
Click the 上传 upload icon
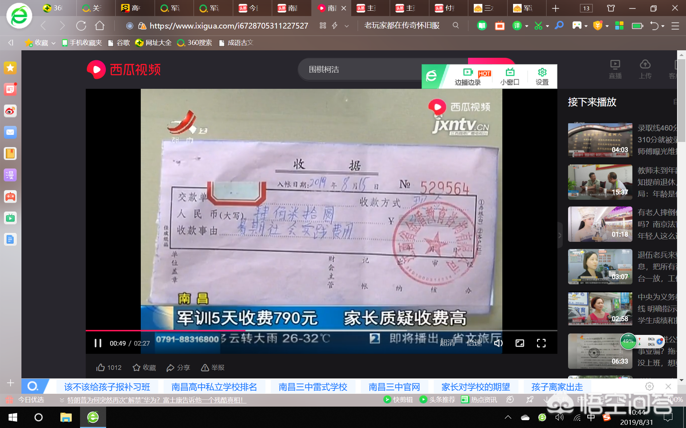click(x=645, y=65)
